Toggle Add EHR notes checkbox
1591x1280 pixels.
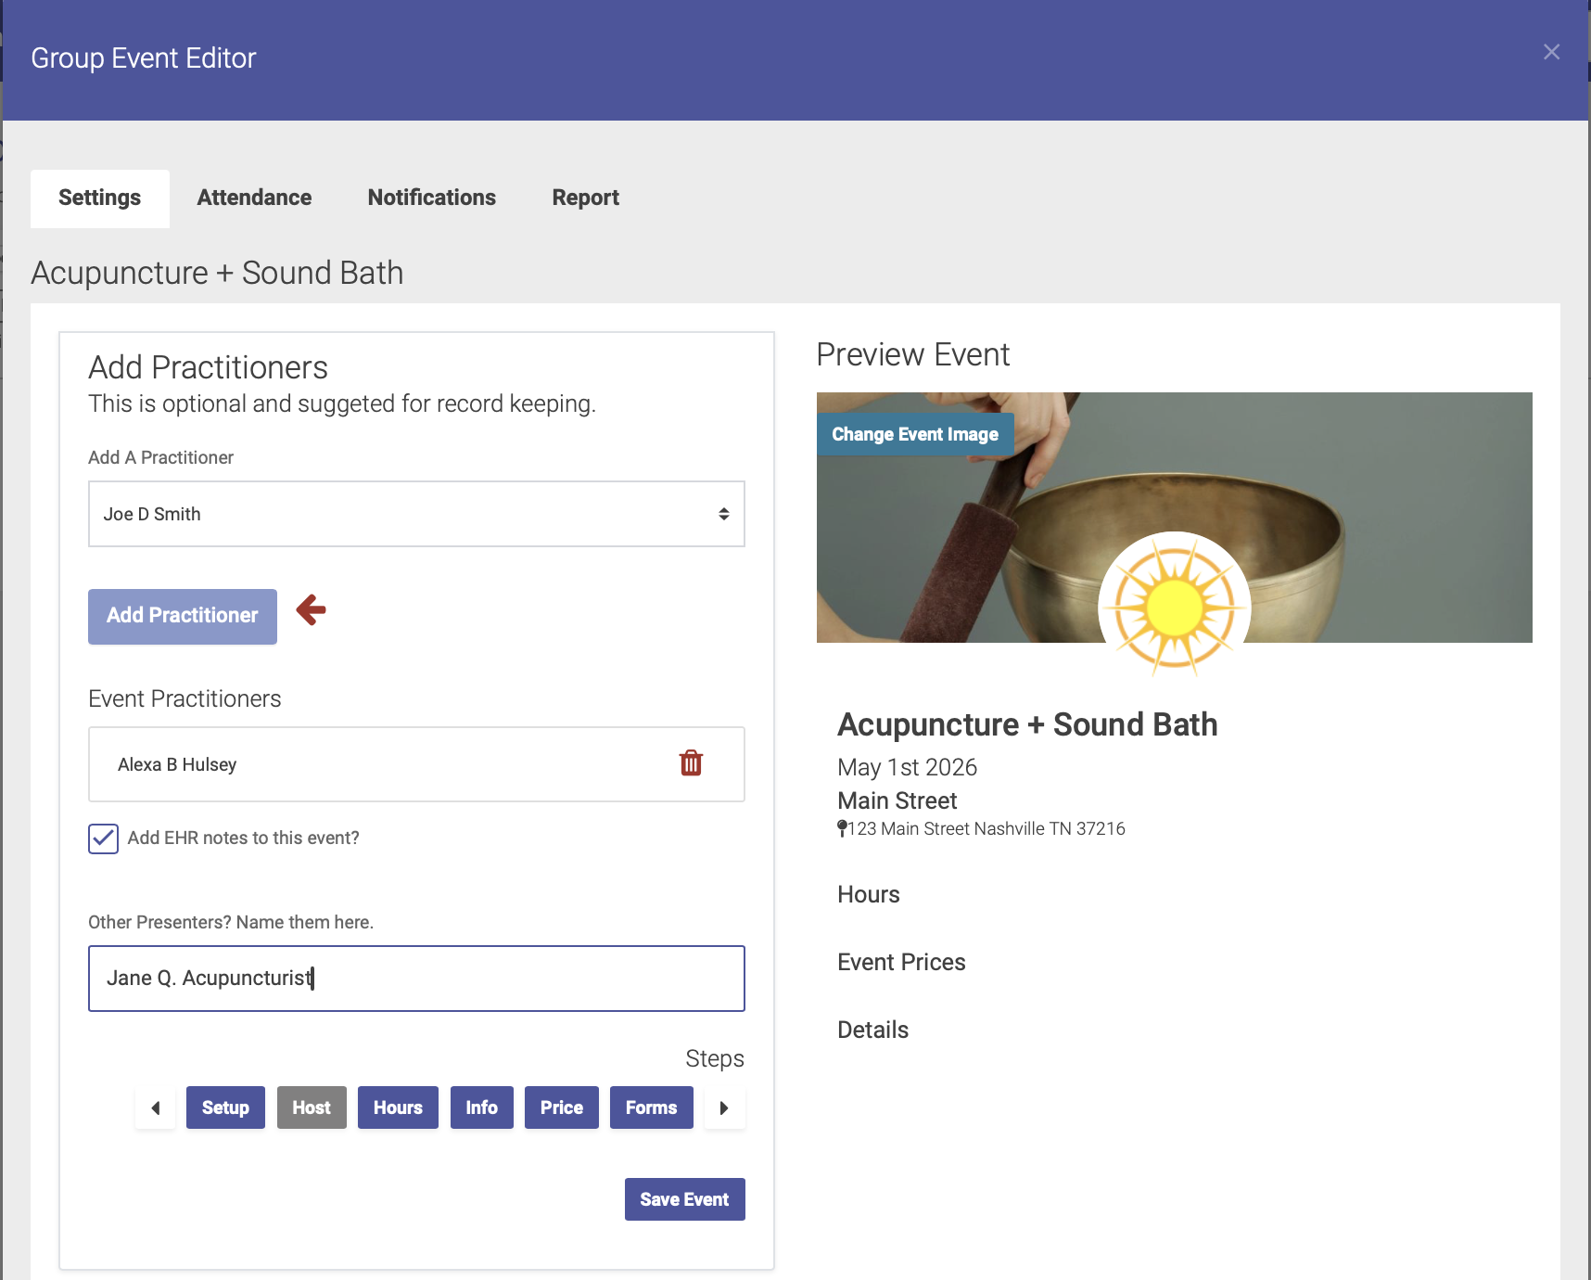point(104,838)
